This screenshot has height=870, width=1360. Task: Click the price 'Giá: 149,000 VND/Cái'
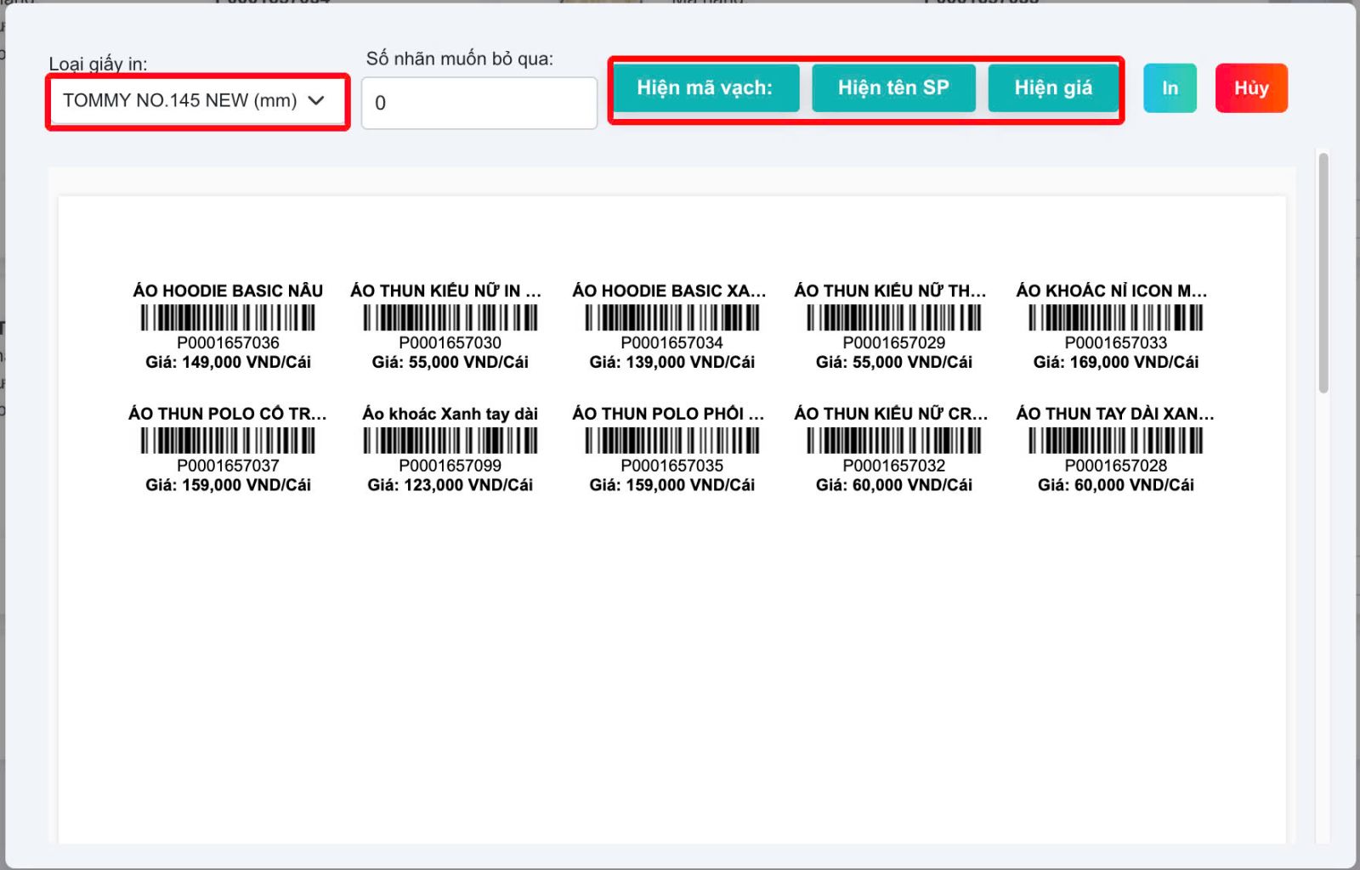[x=228, y=362]
